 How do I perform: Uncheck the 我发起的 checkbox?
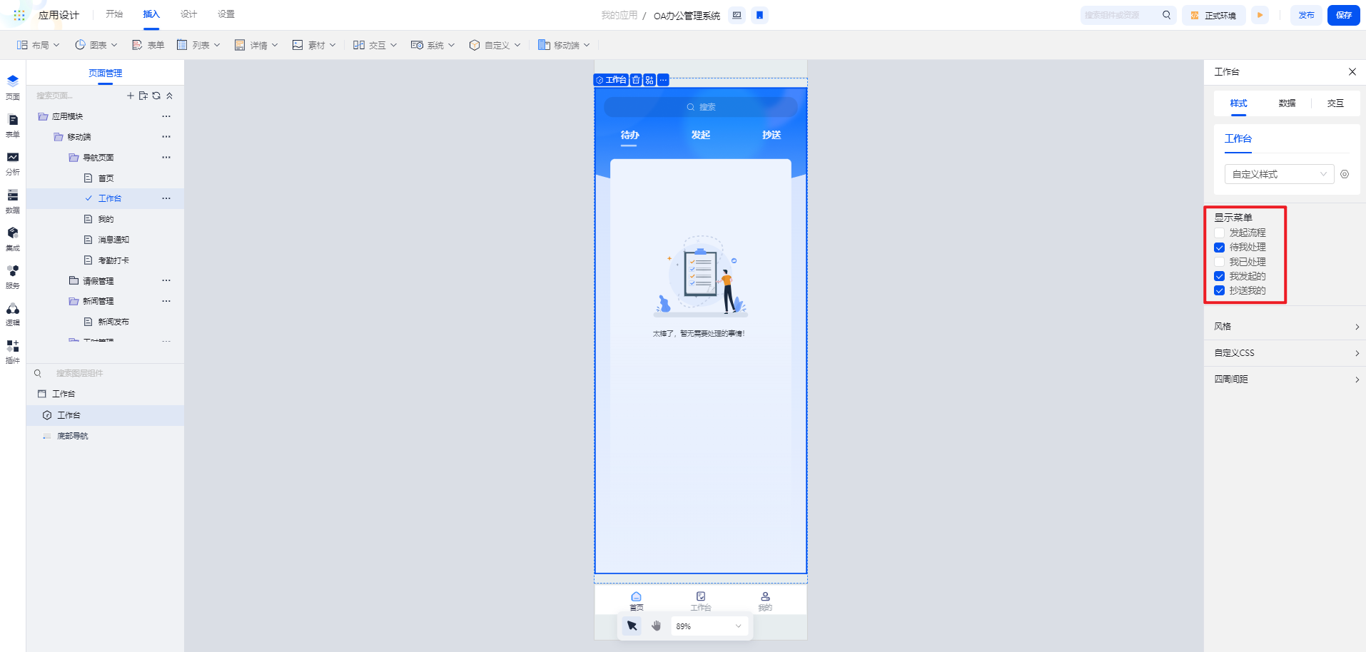pos(1220,276)
